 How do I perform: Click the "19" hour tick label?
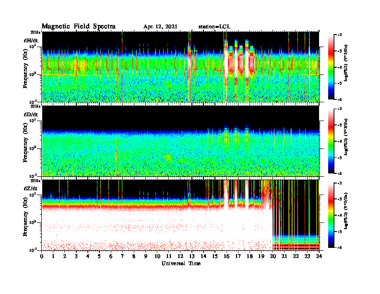pos(261,256)
